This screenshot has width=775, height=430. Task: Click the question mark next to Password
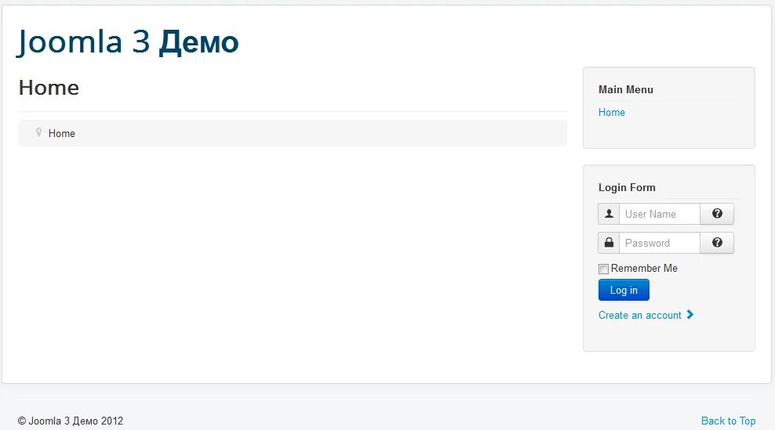click(717, 243)
